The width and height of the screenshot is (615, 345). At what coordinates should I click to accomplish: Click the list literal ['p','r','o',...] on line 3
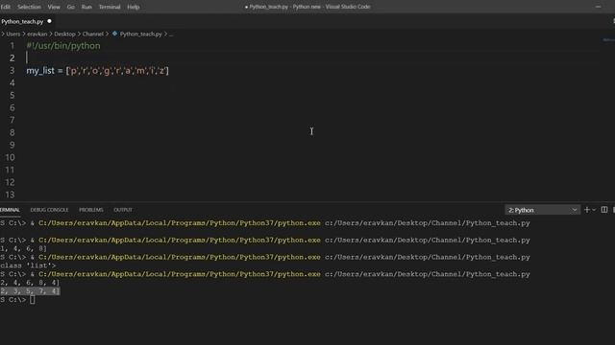click(x=117, y=71)
